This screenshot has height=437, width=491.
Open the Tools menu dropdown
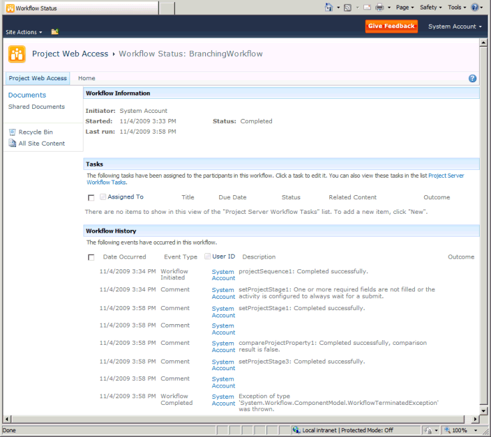coord(456,7)
